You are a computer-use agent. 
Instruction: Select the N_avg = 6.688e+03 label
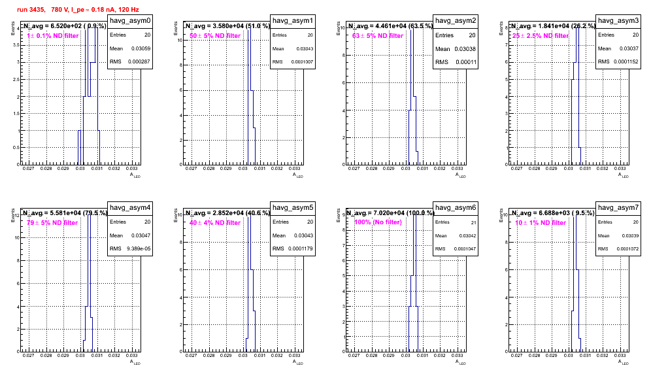pos(552,212)
